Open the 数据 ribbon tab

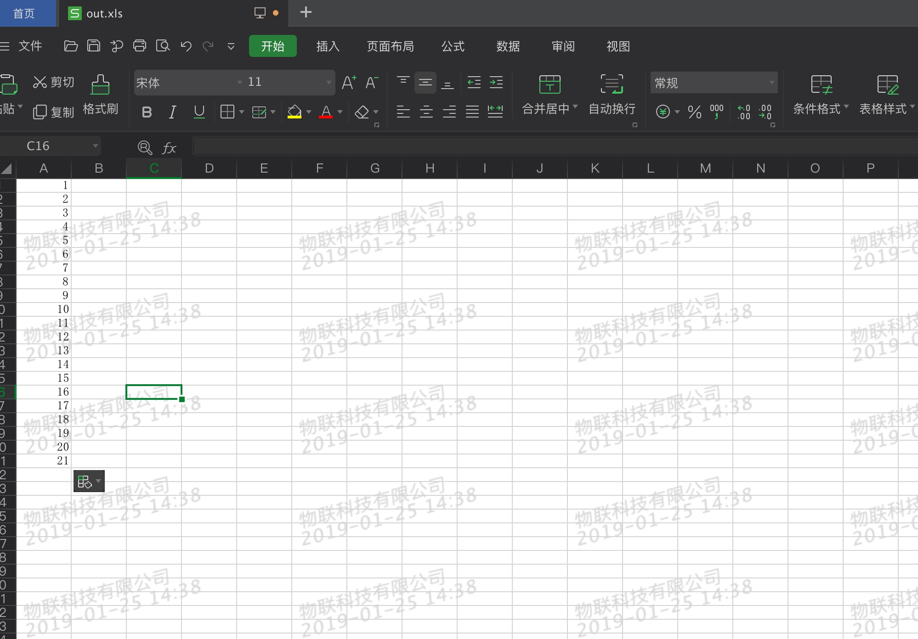click(508, 46)
